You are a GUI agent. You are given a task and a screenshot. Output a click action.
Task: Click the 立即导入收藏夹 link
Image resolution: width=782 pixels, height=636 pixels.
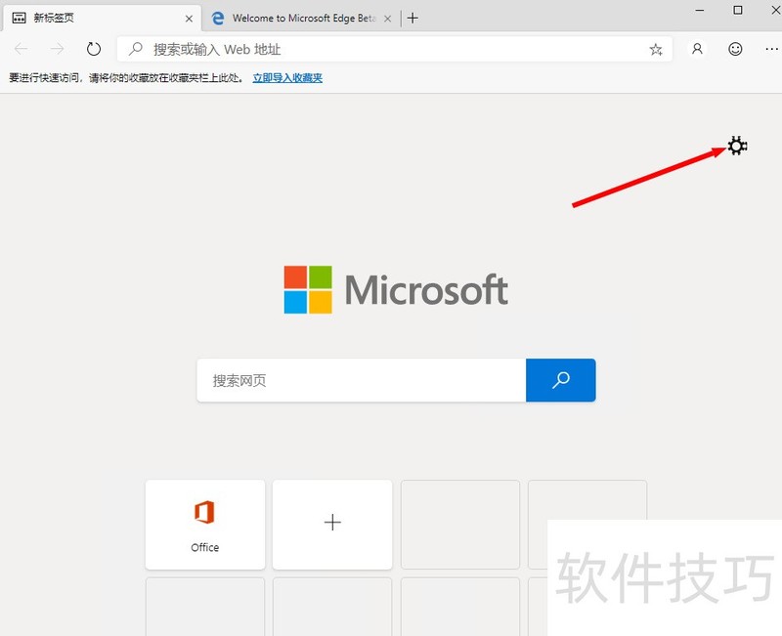pos(287,78)
